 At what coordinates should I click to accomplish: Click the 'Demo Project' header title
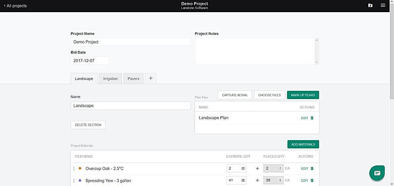194,4
